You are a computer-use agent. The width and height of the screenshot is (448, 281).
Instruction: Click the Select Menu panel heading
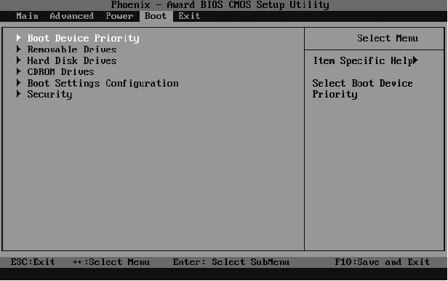pyautogui.click(x=388, y=38)
